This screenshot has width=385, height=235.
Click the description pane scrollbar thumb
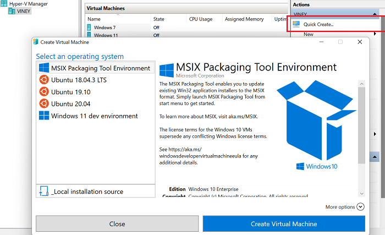click(x=362, y=125)
